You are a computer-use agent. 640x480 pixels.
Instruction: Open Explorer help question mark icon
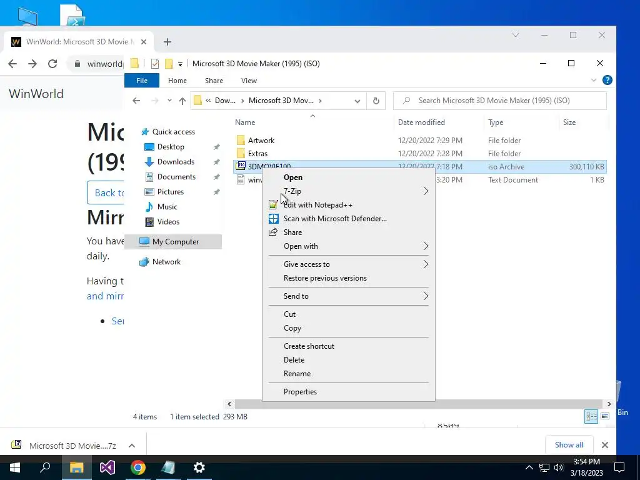point(607,80)
